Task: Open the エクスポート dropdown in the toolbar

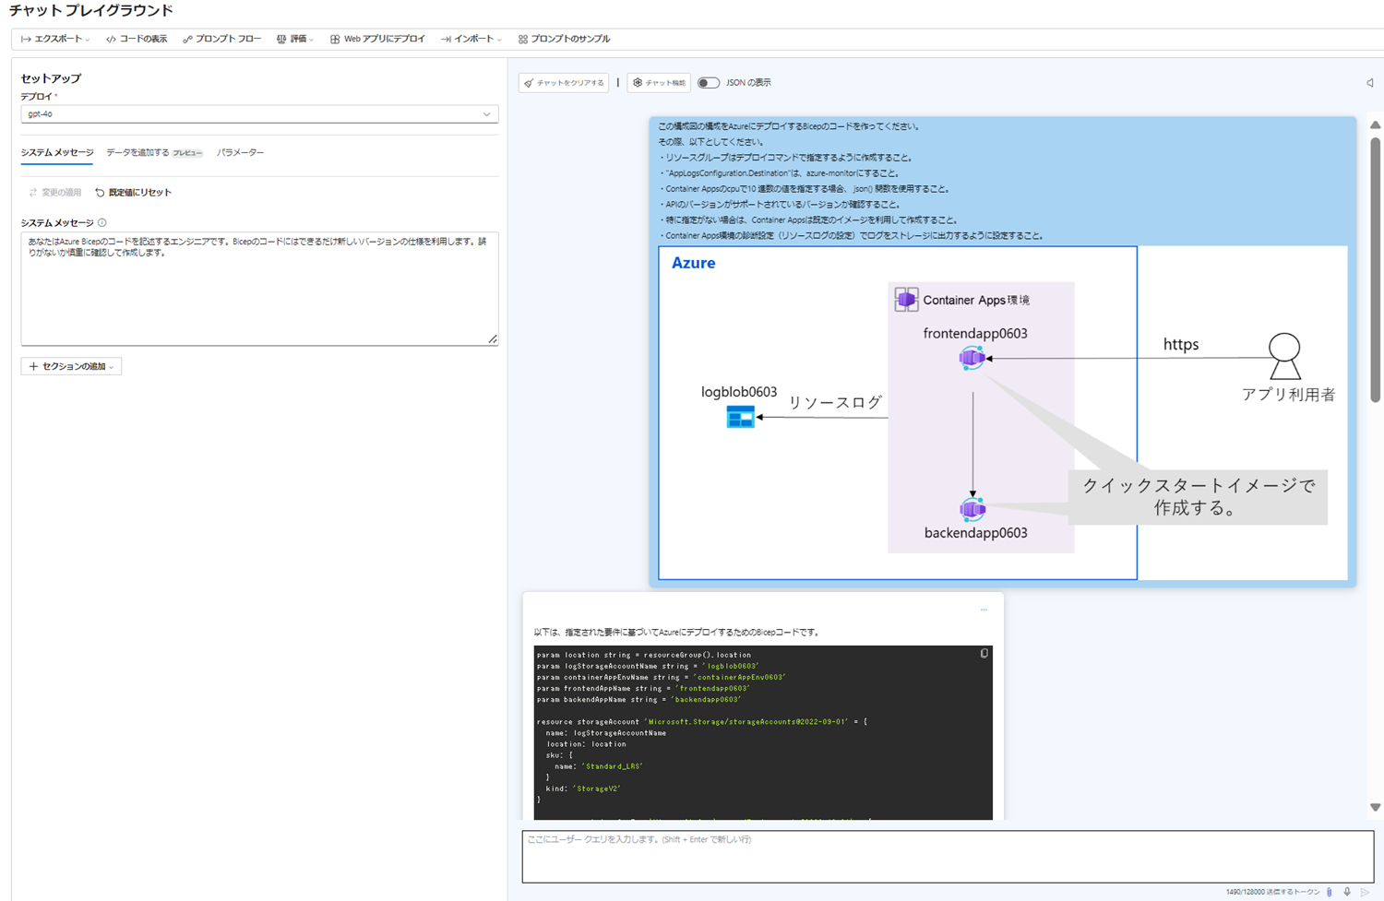Action: click(55, 39)
